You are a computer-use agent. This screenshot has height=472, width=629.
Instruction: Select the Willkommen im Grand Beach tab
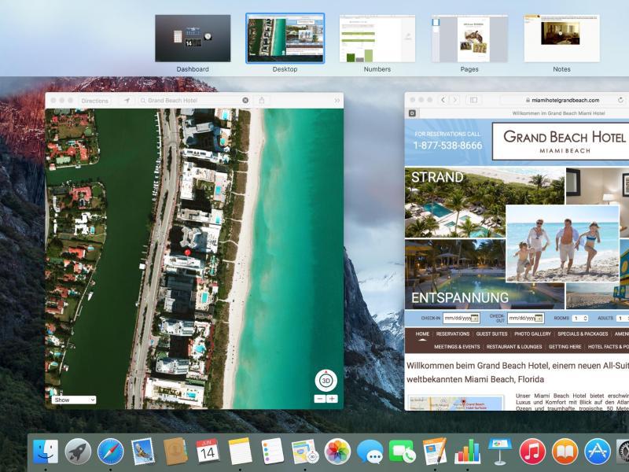(x=558, y=113)
